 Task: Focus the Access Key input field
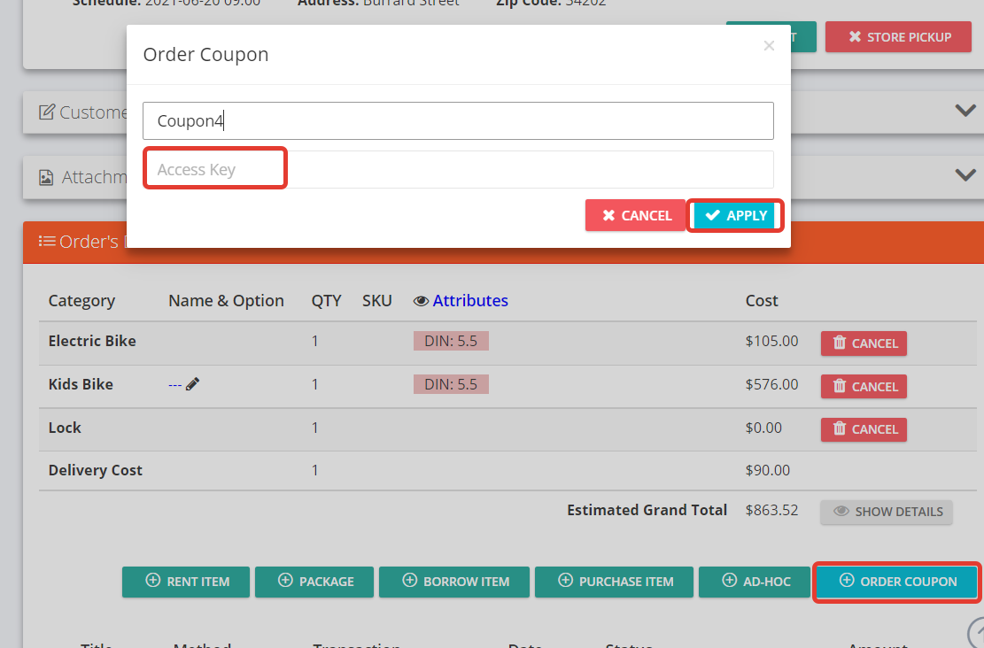pos(458,169)
